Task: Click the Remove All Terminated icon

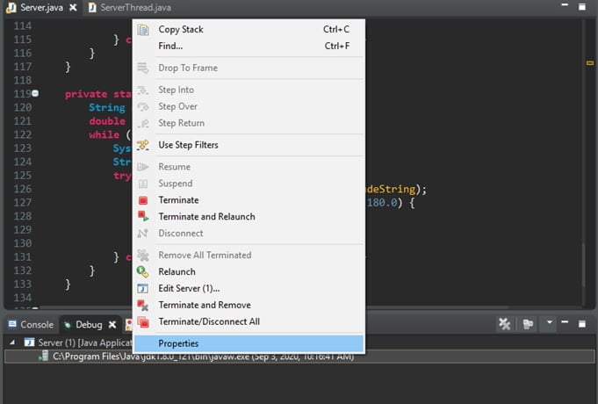Action: click(143, 256)
